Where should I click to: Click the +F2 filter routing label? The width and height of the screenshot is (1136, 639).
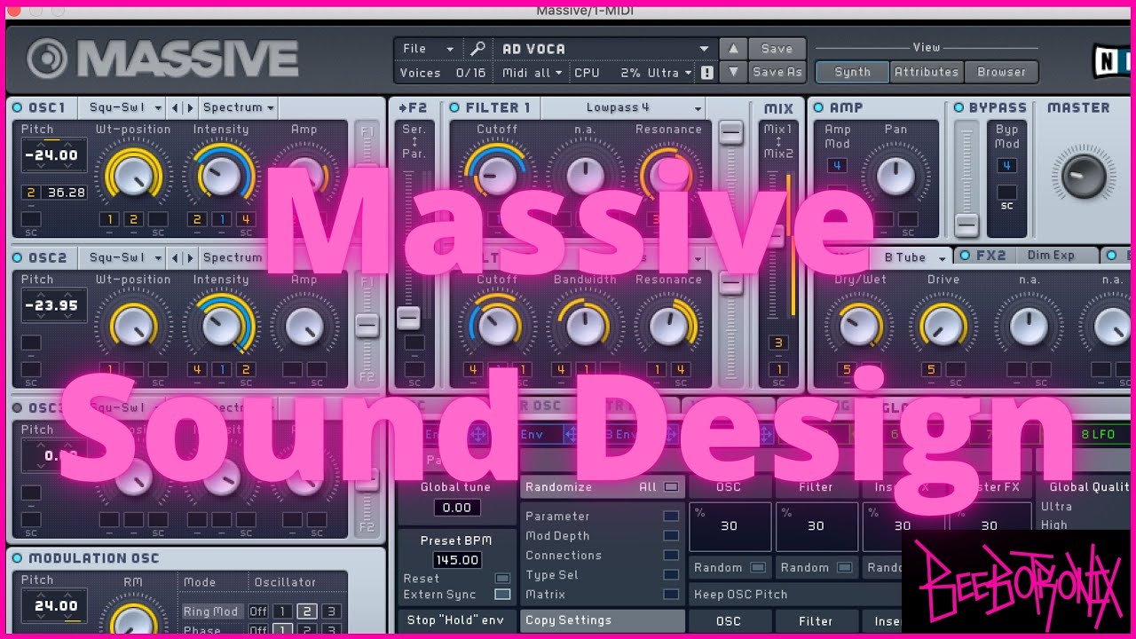413,108
